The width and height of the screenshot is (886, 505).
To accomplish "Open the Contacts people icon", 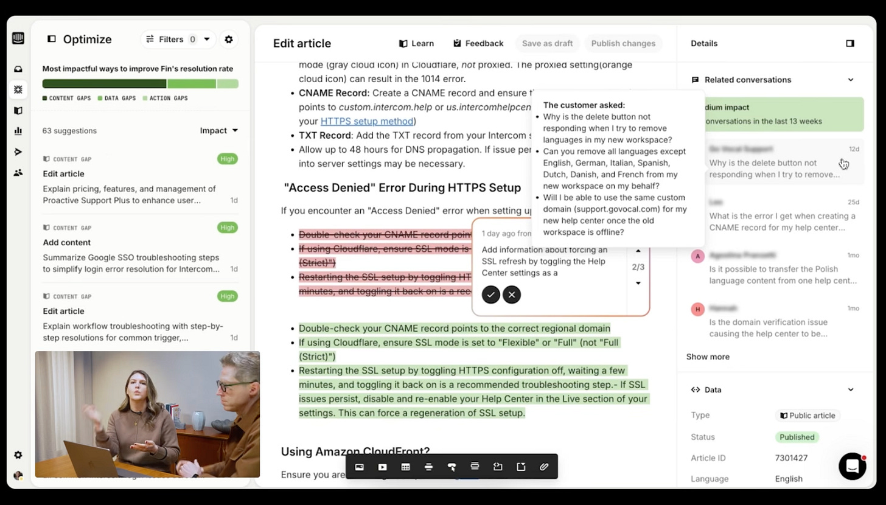I will click(x=18, y=172).
